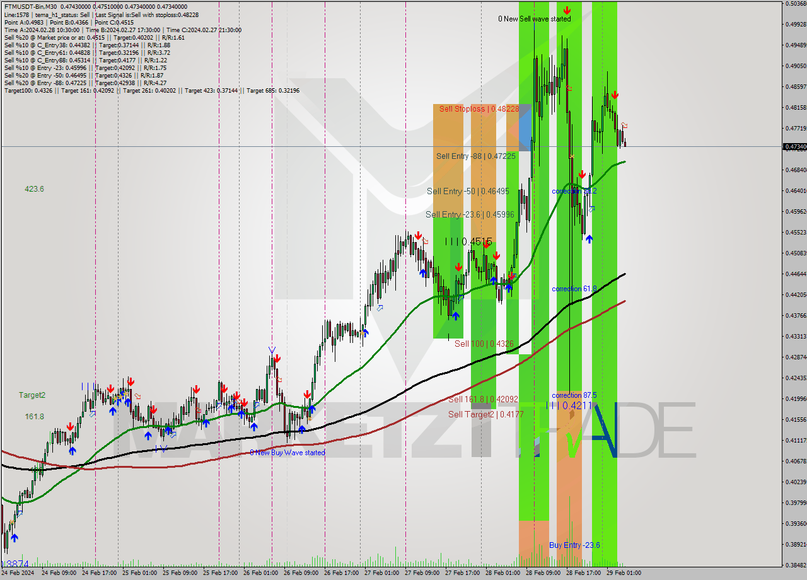This screenshot has width=807, height=580.
Task: Click the 'Sell Target2 | 0.4177' label
Action: pos(485,414)
